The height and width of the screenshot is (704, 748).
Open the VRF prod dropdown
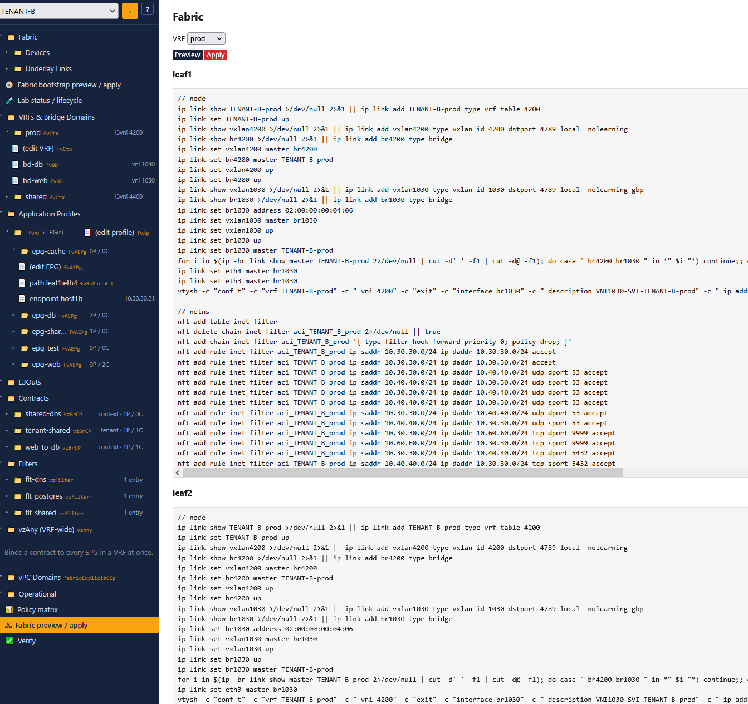pos(206,38)
